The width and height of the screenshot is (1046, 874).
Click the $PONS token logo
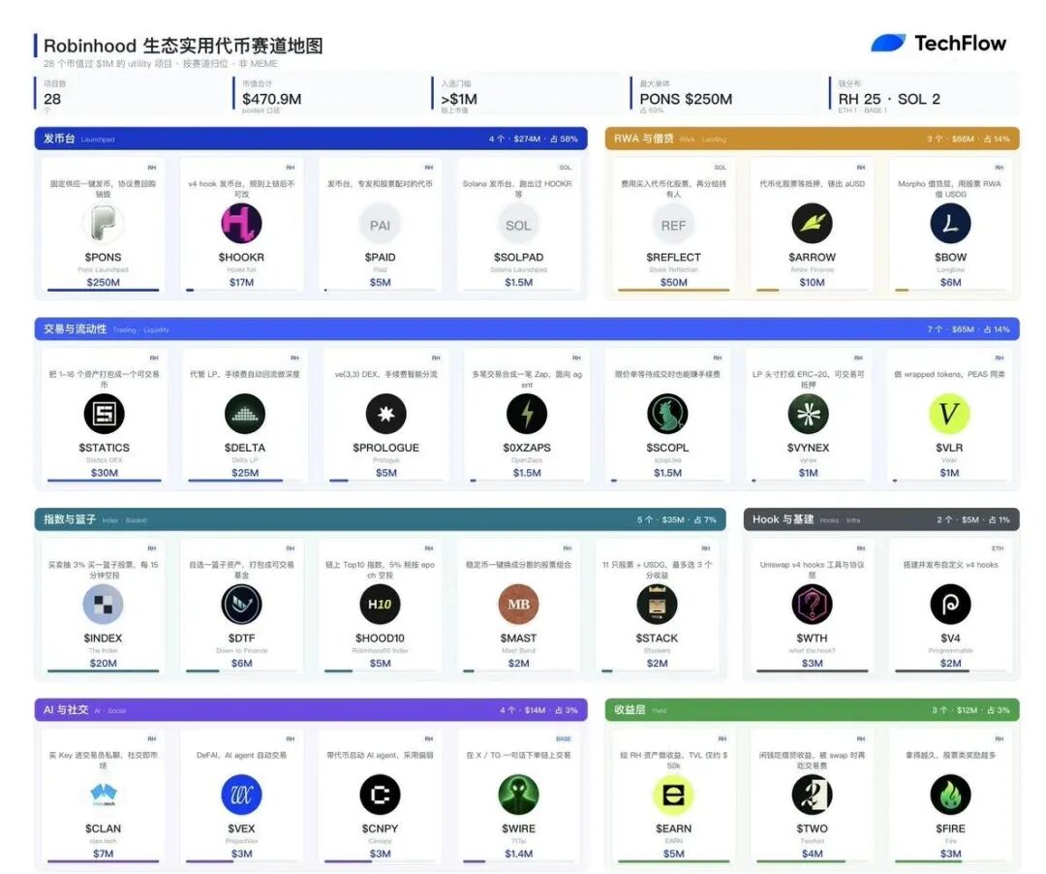(103, 224)
